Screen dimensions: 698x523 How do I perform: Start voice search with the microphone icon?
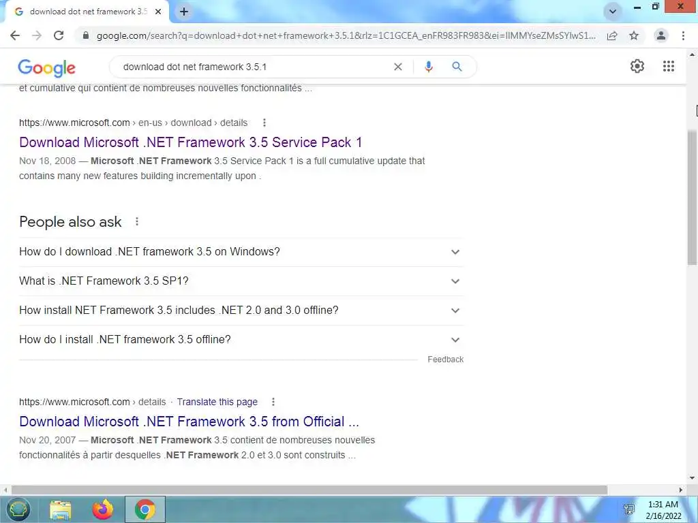[x=428, y=67]
